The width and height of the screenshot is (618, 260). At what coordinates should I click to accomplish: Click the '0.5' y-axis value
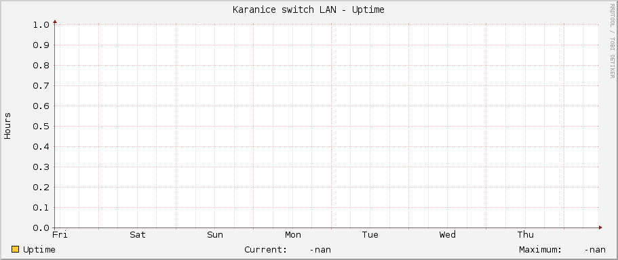pyautogui.click(x=41, y=126)
